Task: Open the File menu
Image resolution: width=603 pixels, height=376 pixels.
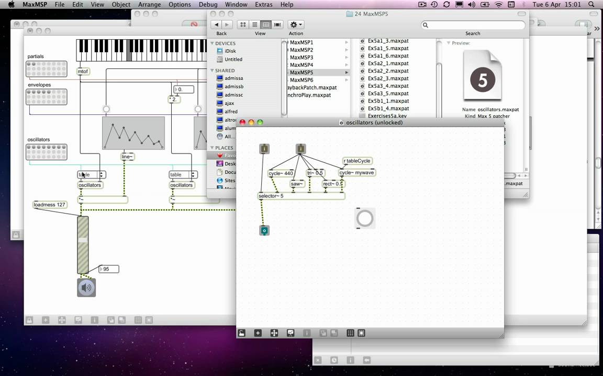Action: pyautogui.click(x=60, y=5)
